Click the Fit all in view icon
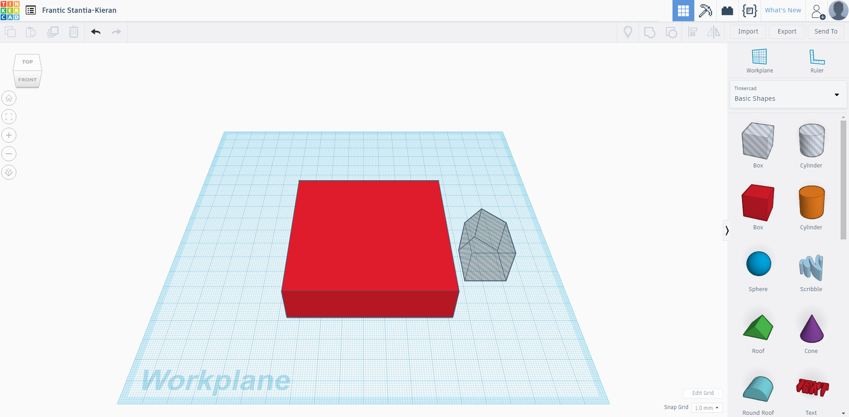 click(9, 117)
